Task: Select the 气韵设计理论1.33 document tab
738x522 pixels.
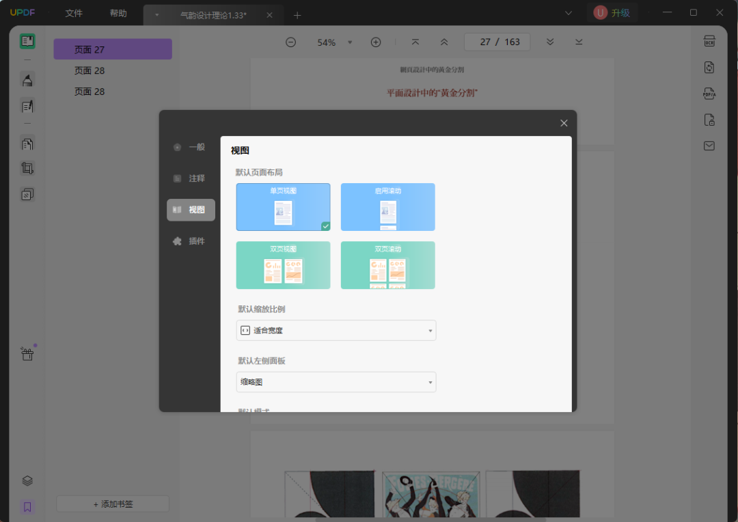Action: [213, 15]
